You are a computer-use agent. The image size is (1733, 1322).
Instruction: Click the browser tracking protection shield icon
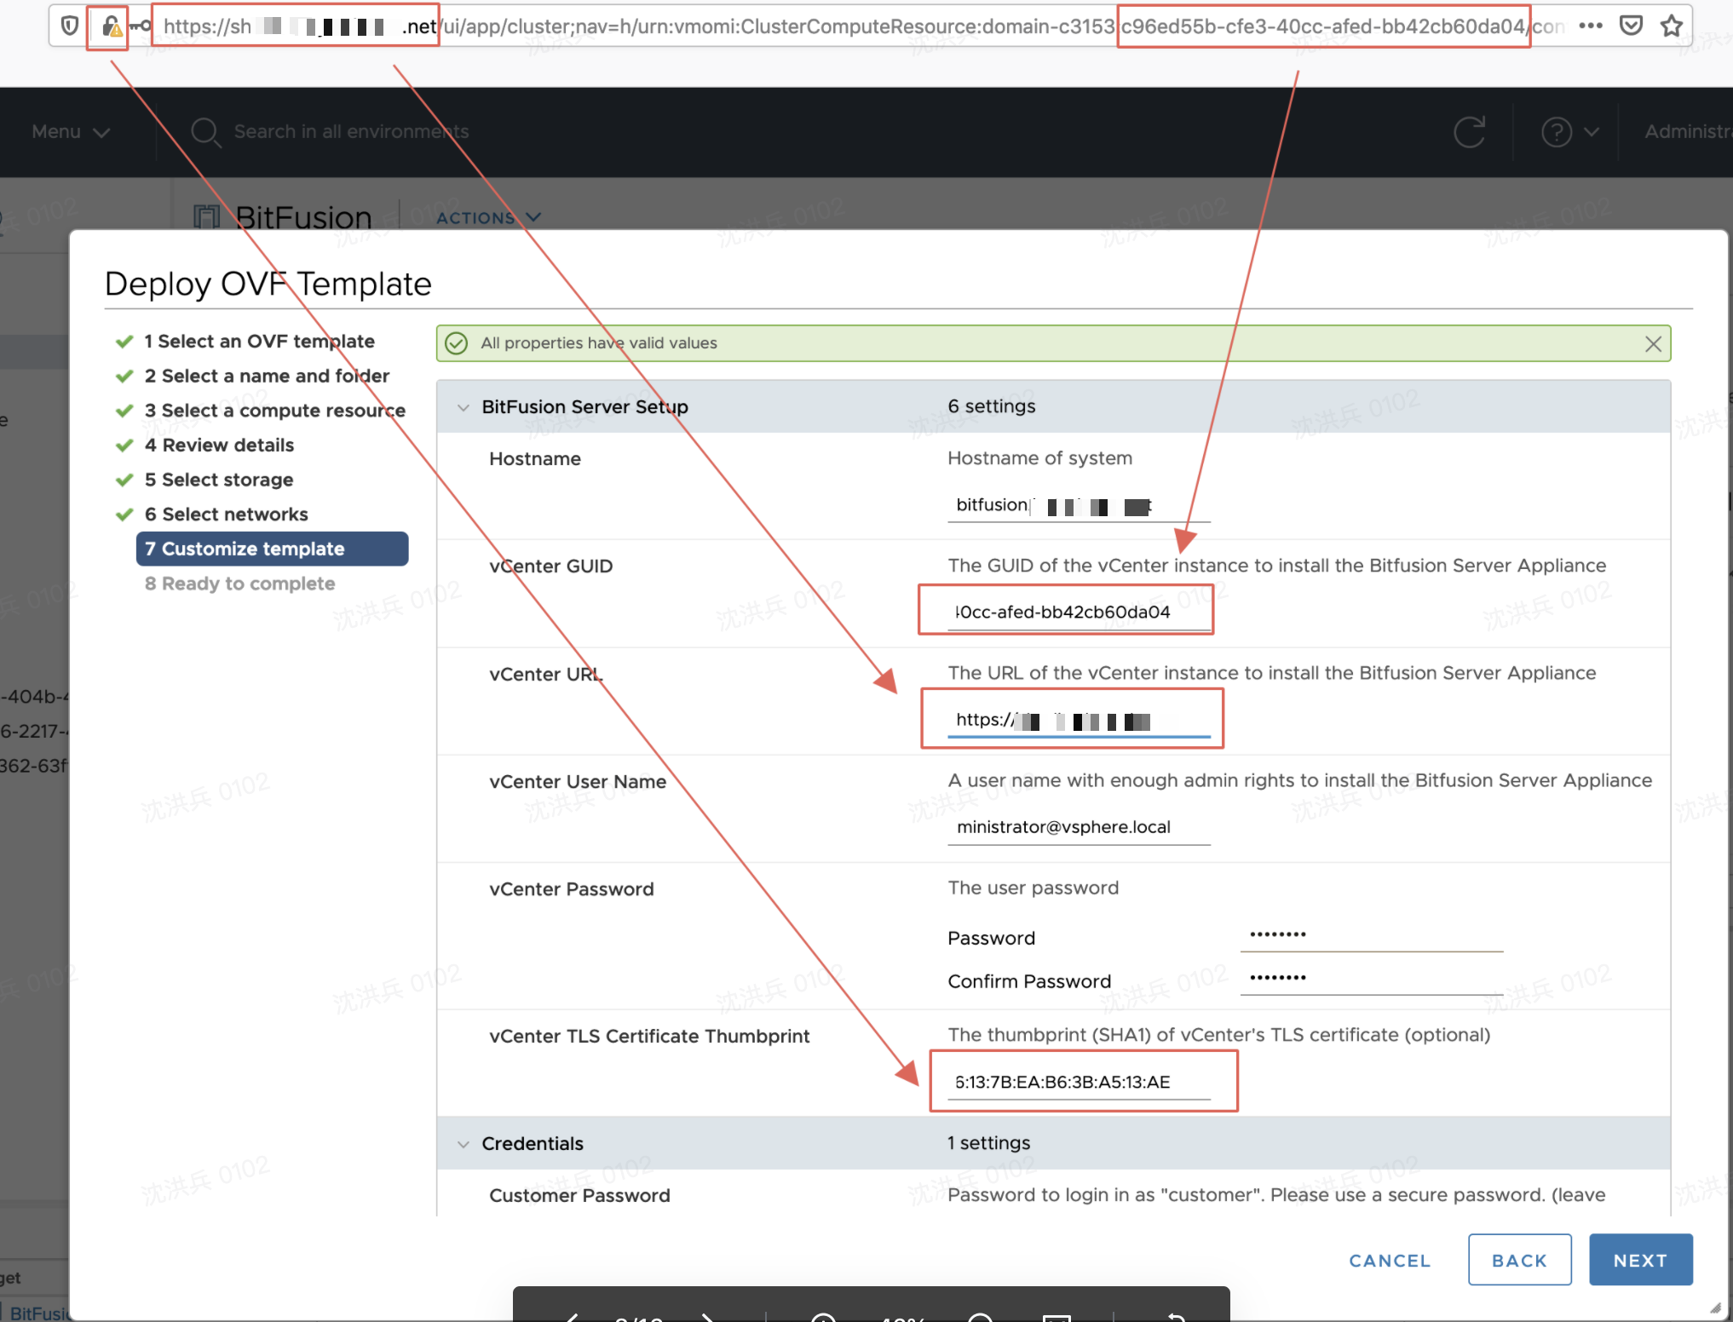(x=70, y=26)
